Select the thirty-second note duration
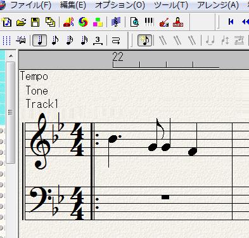 [84, 40]
